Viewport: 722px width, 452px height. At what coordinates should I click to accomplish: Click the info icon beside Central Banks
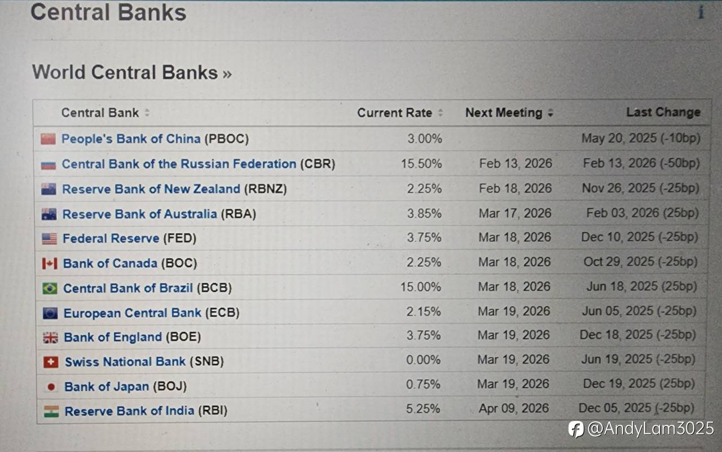pos(701,12)
